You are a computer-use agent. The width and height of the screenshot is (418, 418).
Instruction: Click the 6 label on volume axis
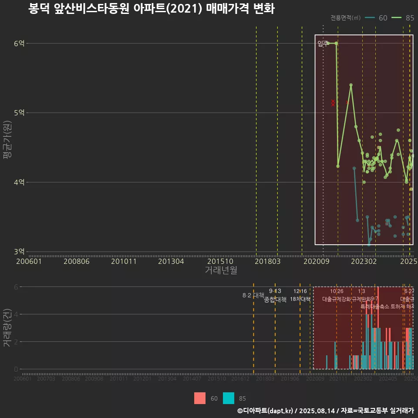tap(16, 287)
